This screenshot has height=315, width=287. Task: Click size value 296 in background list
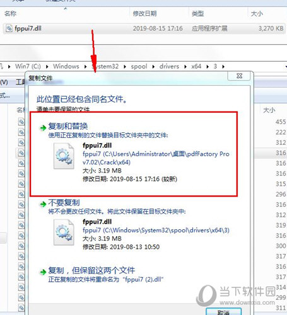tap(281, 194)
